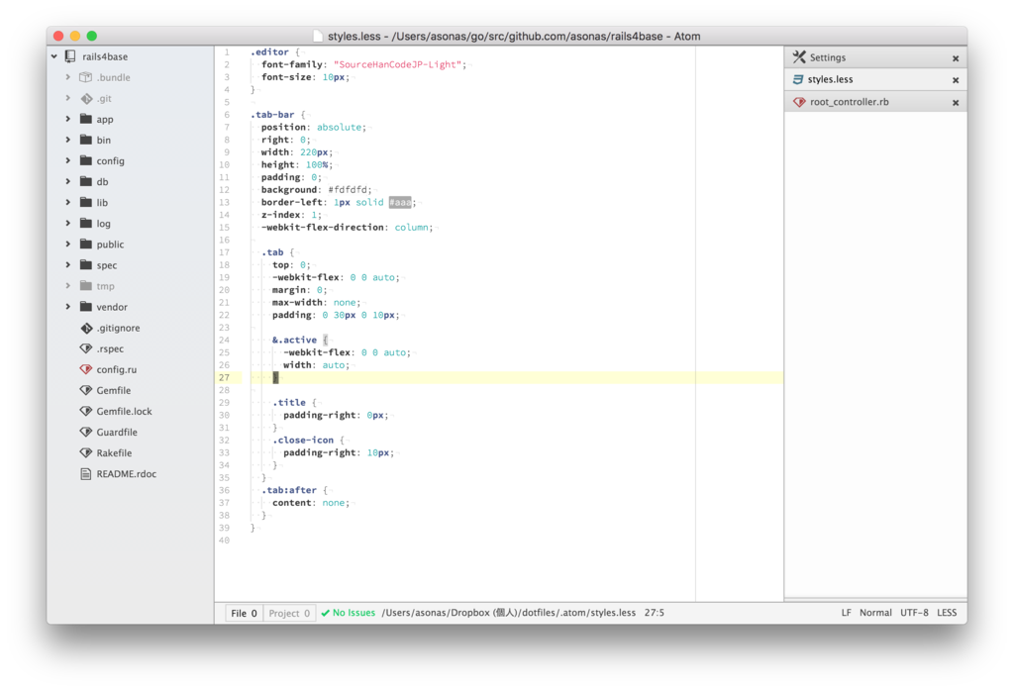The image size is (1014, 691).
Task: Click the README.rdoc document icon
Action: click(x=85, y=473)
